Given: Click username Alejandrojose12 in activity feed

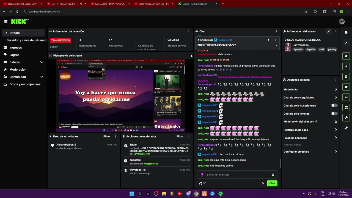Looking at the screenshot, I should [66, 145].
